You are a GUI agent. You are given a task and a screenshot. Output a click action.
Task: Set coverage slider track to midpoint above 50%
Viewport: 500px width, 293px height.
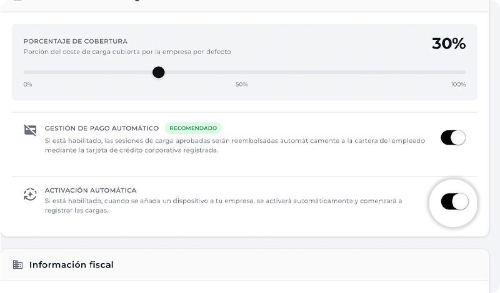tap(242, 72)
